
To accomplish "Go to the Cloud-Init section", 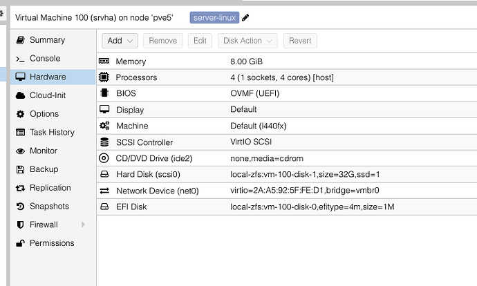I will 47,95.
